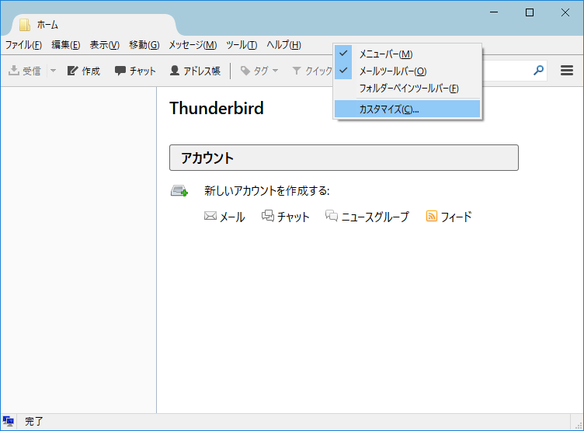Image resolution: width=584 pixels, height=431 pixels.
Task: Open the 移動(G) menu
Action: 144,45
